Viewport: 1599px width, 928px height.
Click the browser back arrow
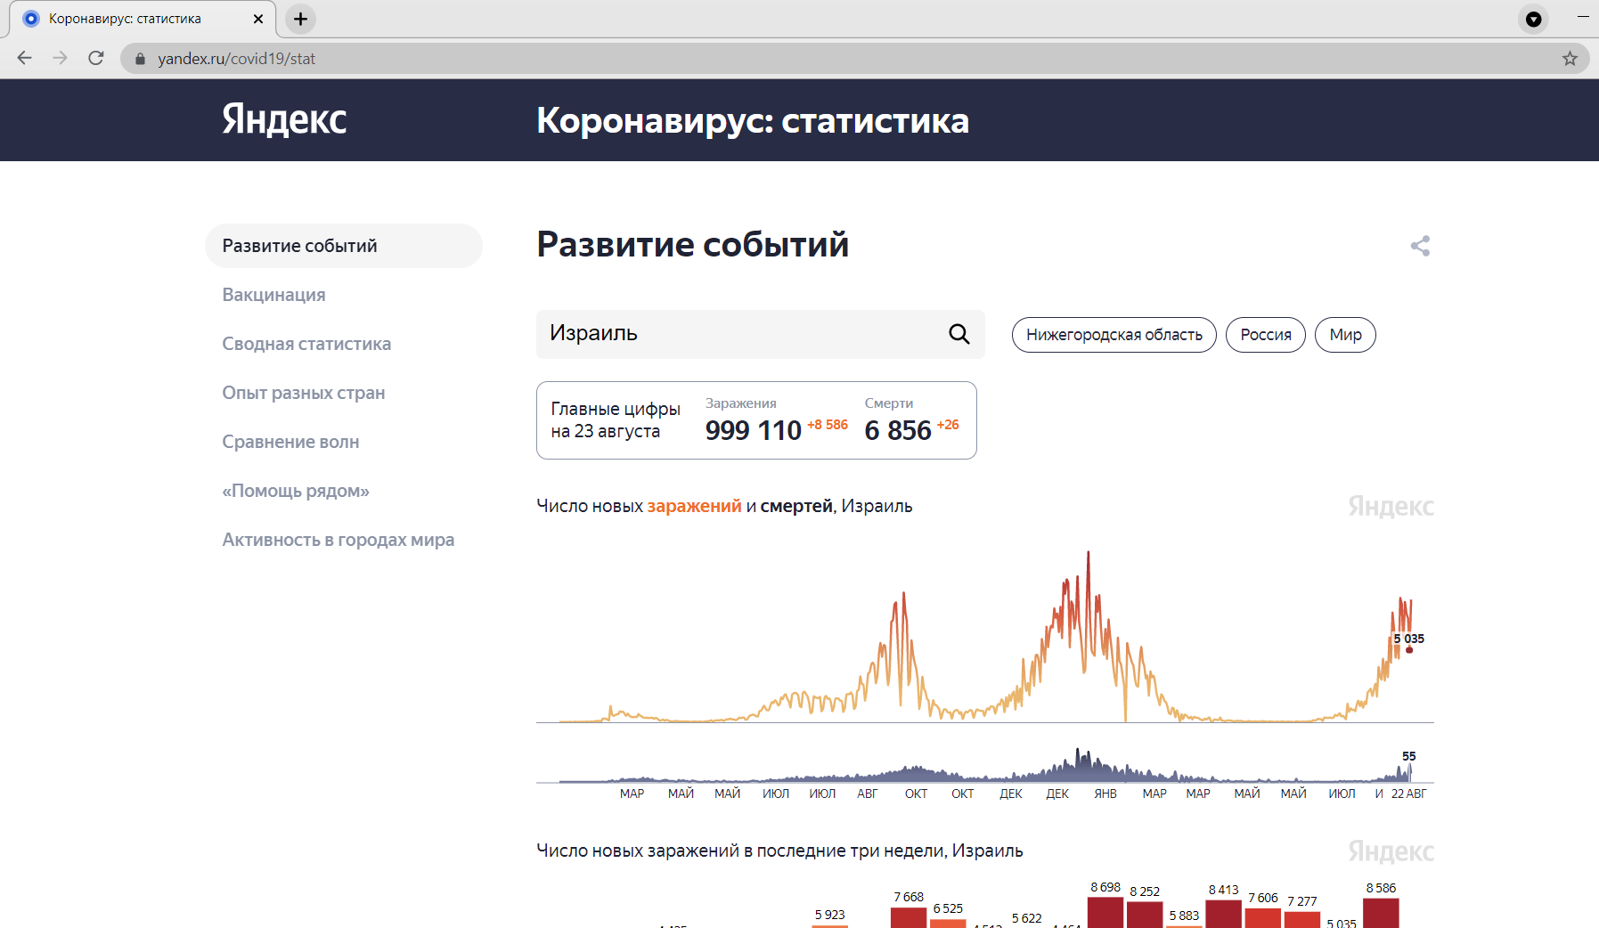pyautogui.click(x=25, y=58)
